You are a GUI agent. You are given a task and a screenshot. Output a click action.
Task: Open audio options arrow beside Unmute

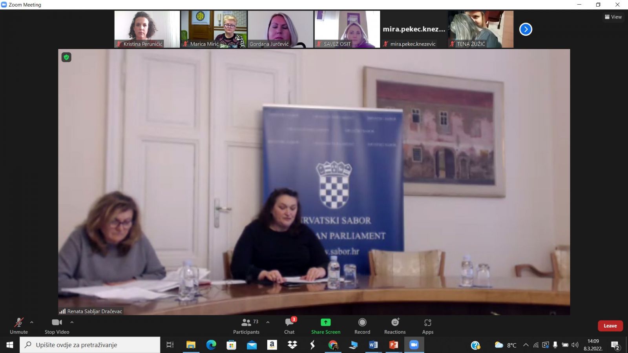click(32, 322)
